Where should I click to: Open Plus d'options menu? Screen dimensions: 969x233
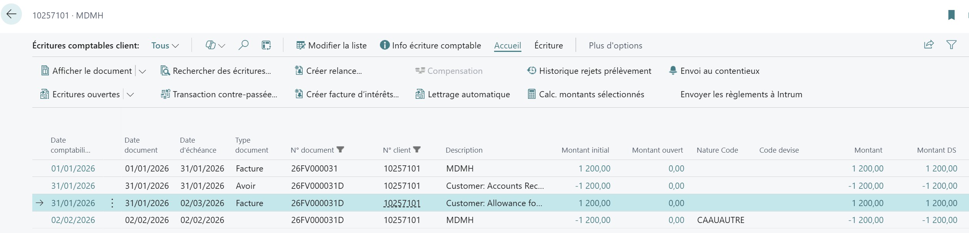click(x=616, y=45)
